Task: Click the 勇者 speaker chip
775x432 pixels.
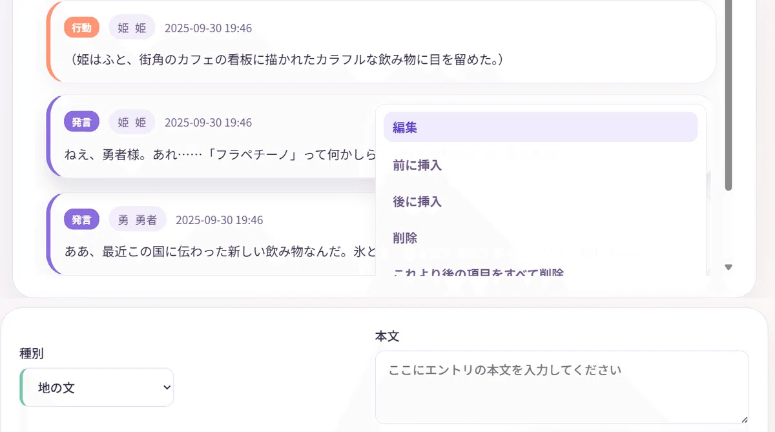Action: (138, 220)
